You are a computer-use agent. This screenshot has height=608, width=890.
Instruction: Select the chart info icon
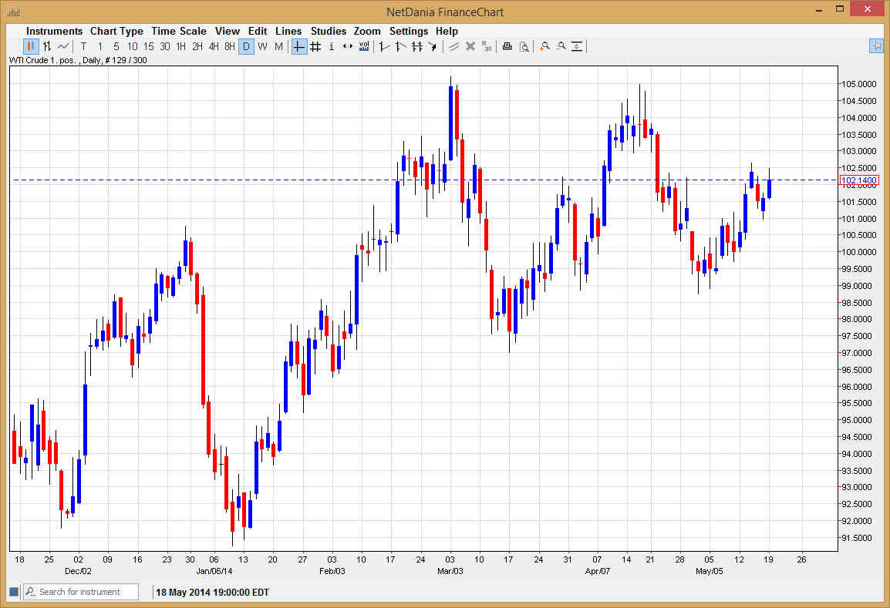click(331, 46)
